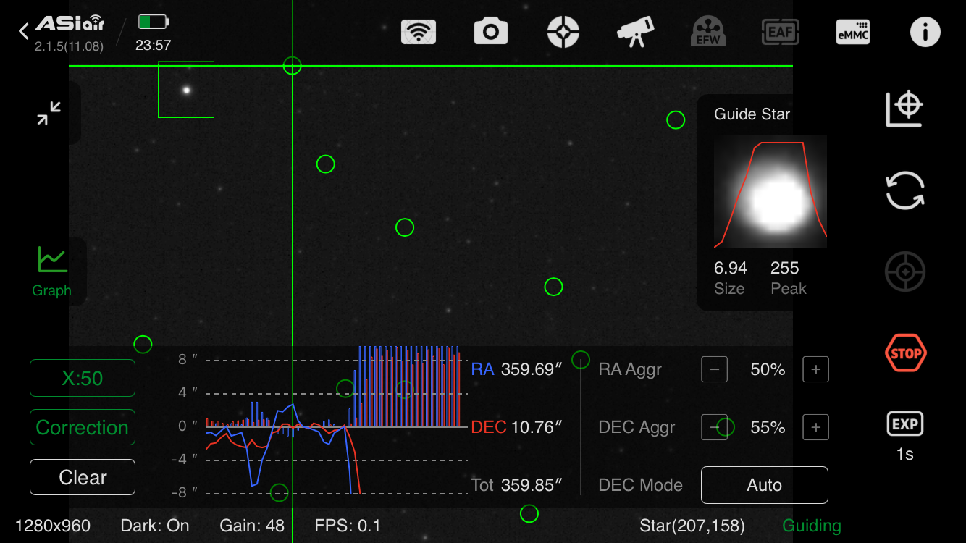Click the greyed-out guiding target icon
This screenshot has width=966, height=543.
pos(905,272)
